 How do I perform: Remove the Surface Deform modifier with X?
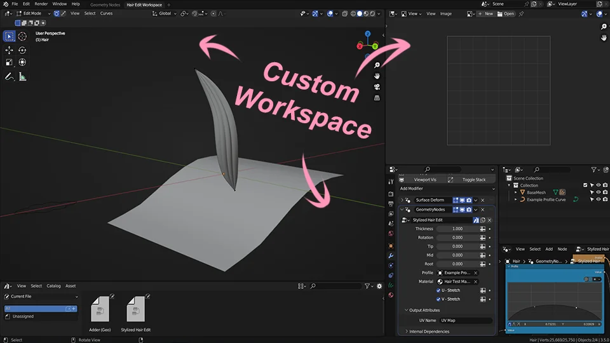pos(482,200)
